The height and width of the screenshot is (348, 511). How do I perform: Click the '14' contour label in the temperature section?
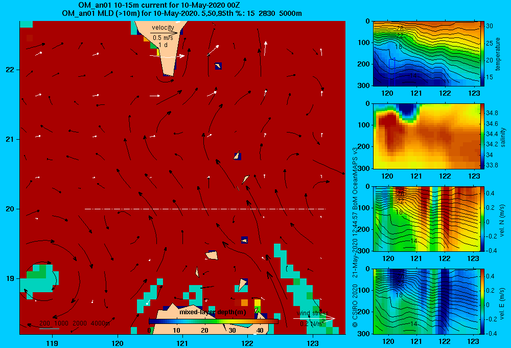[x=413, y=75]
